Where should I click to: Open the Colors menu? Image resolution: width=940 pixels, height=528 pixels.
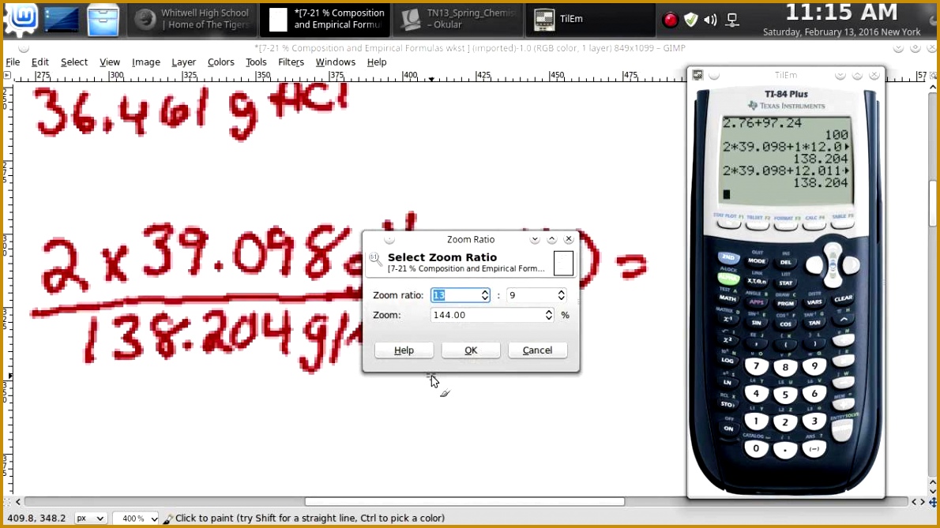[220, 62]
